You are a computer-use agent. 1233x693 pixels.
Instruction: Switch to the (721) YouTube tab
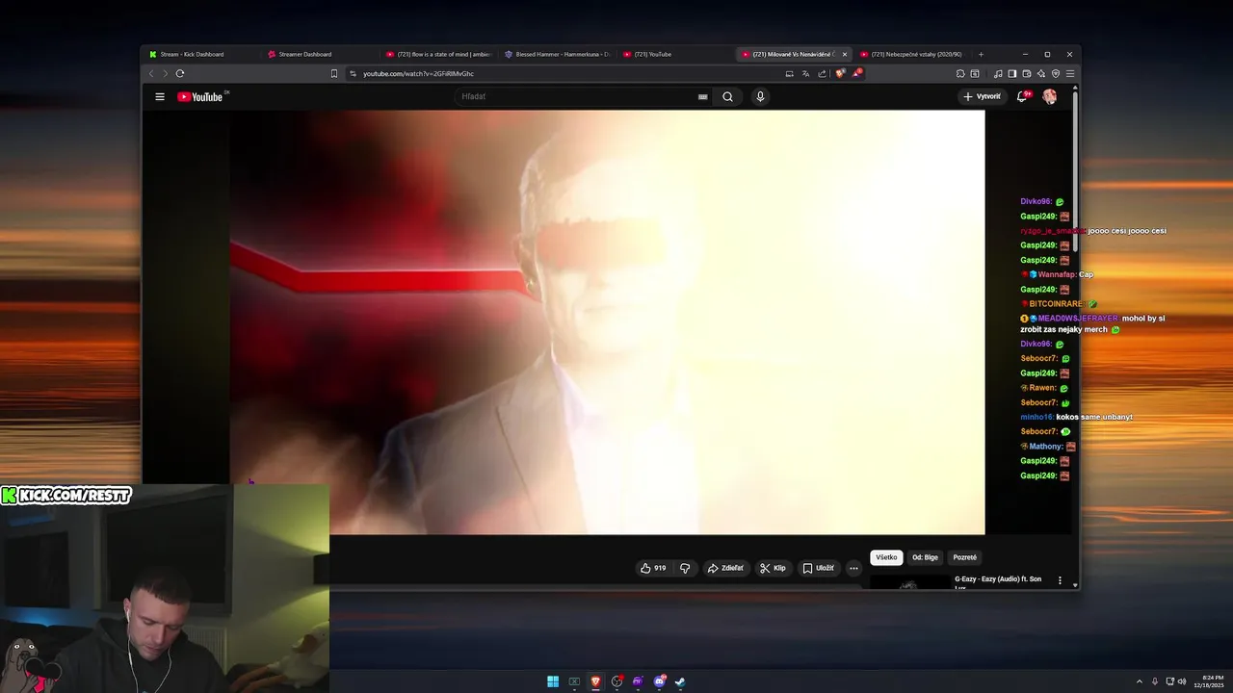point(674,54)
